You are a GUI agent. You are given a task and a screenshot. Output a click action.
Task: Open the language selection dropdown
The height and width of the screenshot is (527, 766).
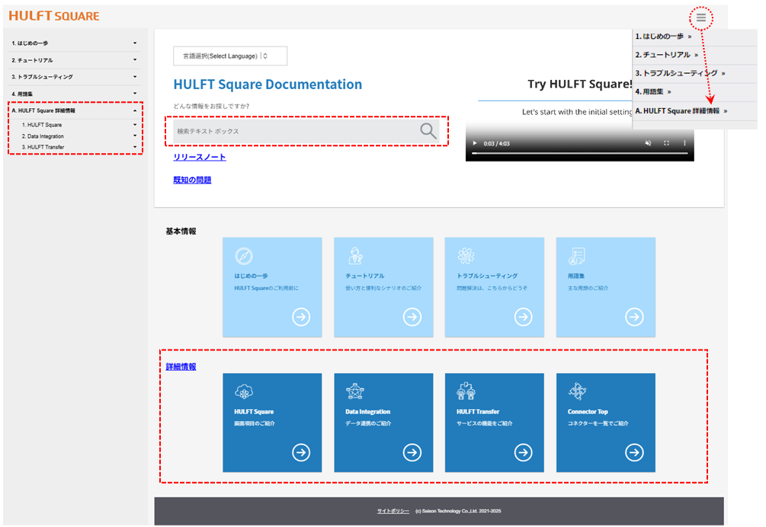230,56
